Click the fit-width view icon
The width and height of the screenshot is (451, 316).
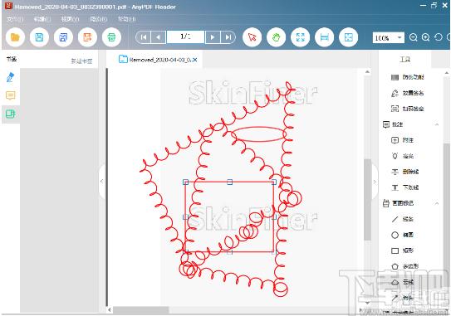tap(325, 37)
